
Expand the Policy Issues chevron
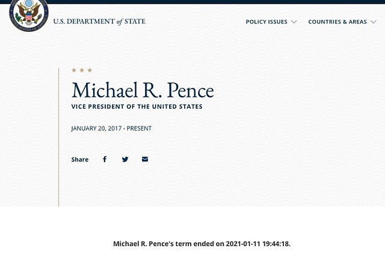point(294,22)
